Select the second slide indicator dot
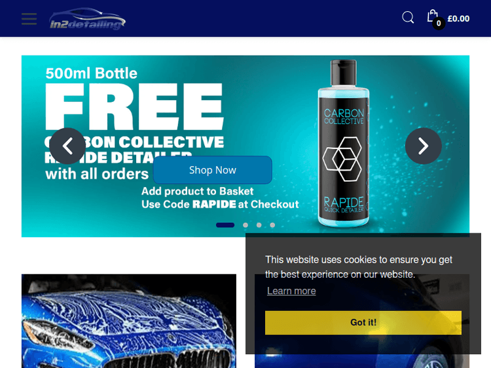The image size is (491, 368). point(245,225)
